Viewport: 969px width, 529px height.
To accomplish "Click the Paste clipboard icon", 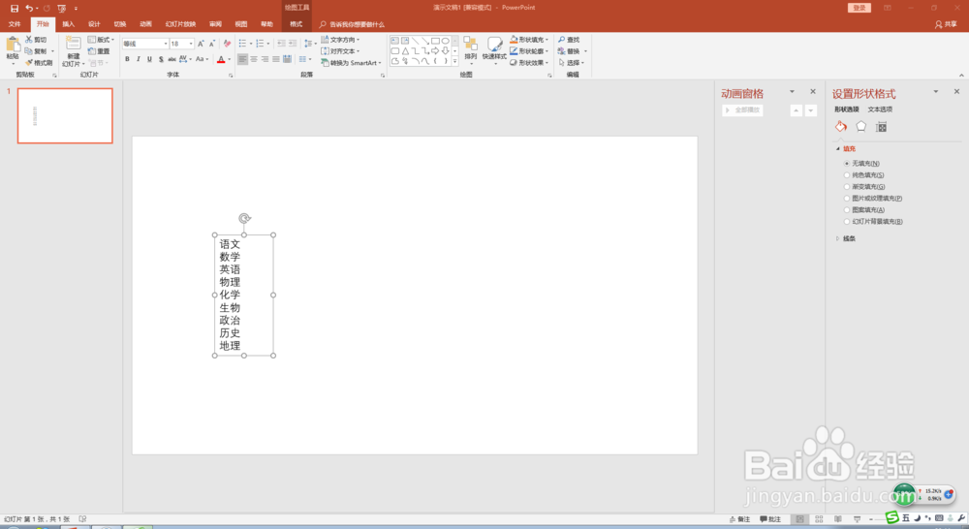I will [x=13, y=46].
